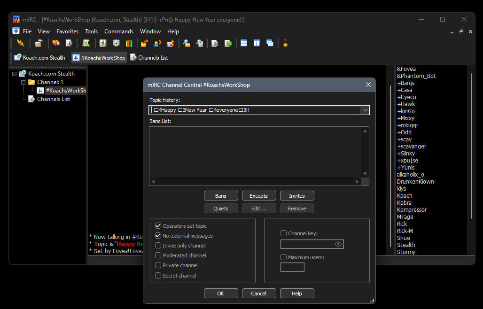Switch to Koach.com Stealth switchbar tab

click(x=40, y=58)
